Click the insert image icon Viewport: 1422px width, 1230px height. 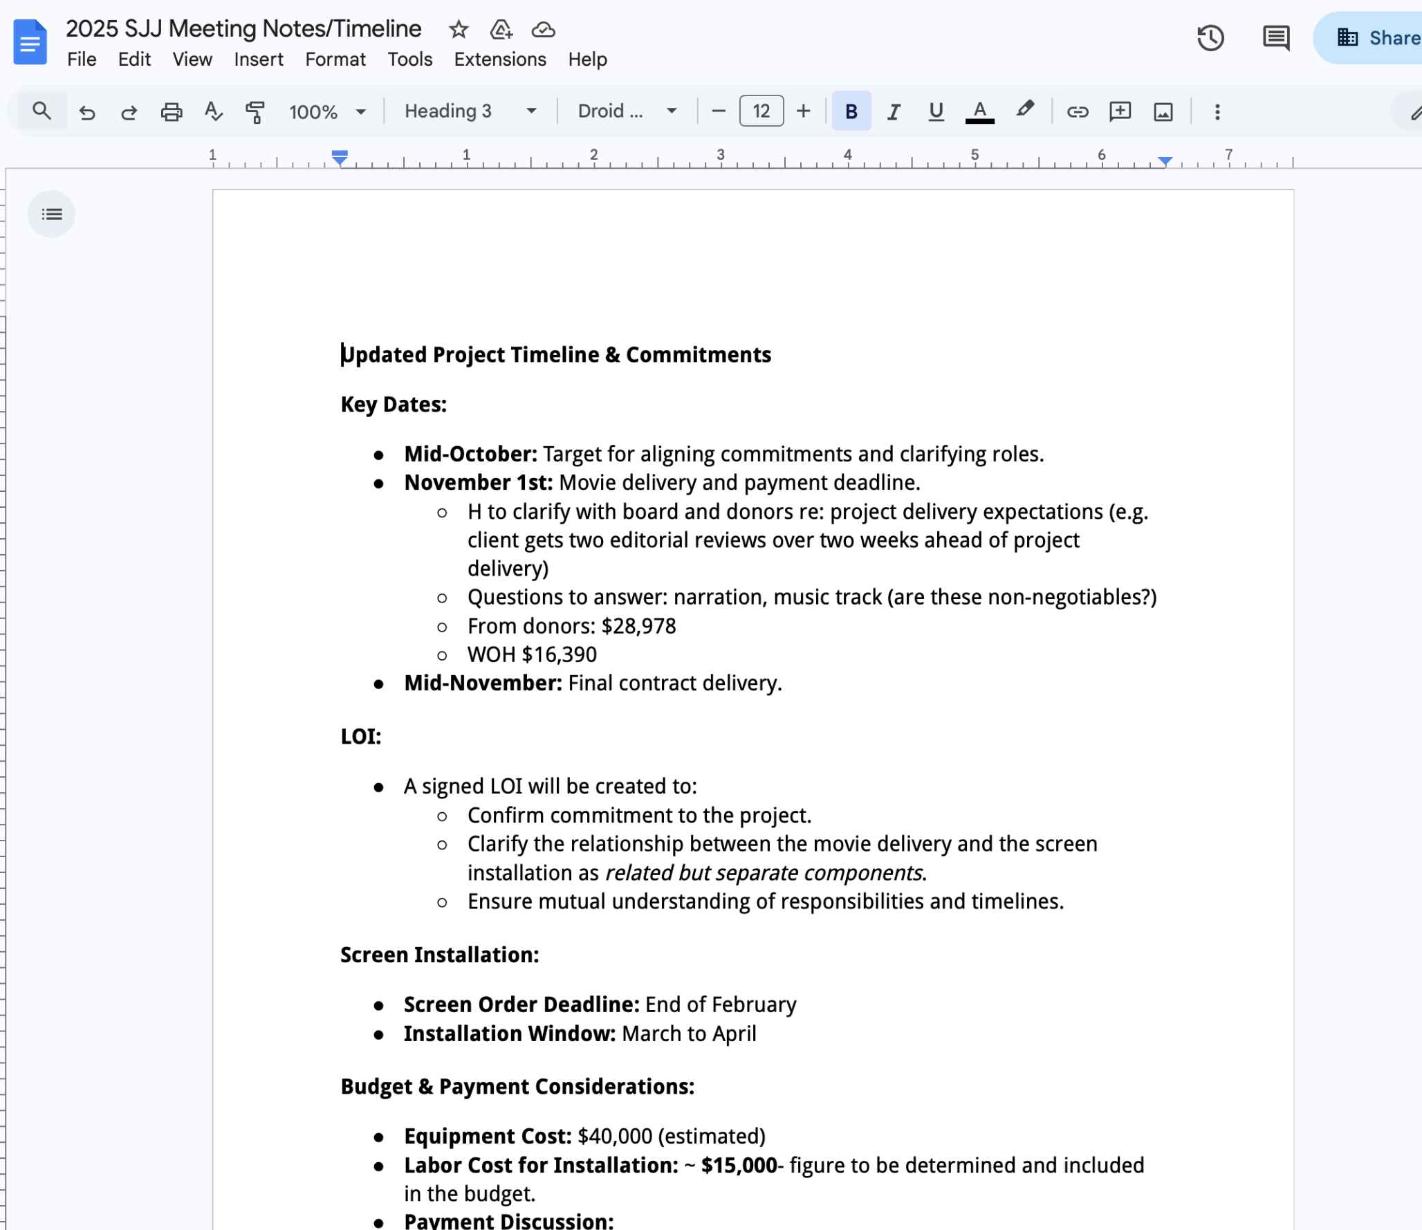click(1163, 111)
